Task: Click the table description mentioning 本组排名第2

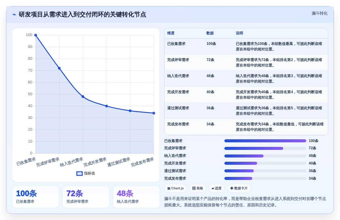Action: pos(279,63)
